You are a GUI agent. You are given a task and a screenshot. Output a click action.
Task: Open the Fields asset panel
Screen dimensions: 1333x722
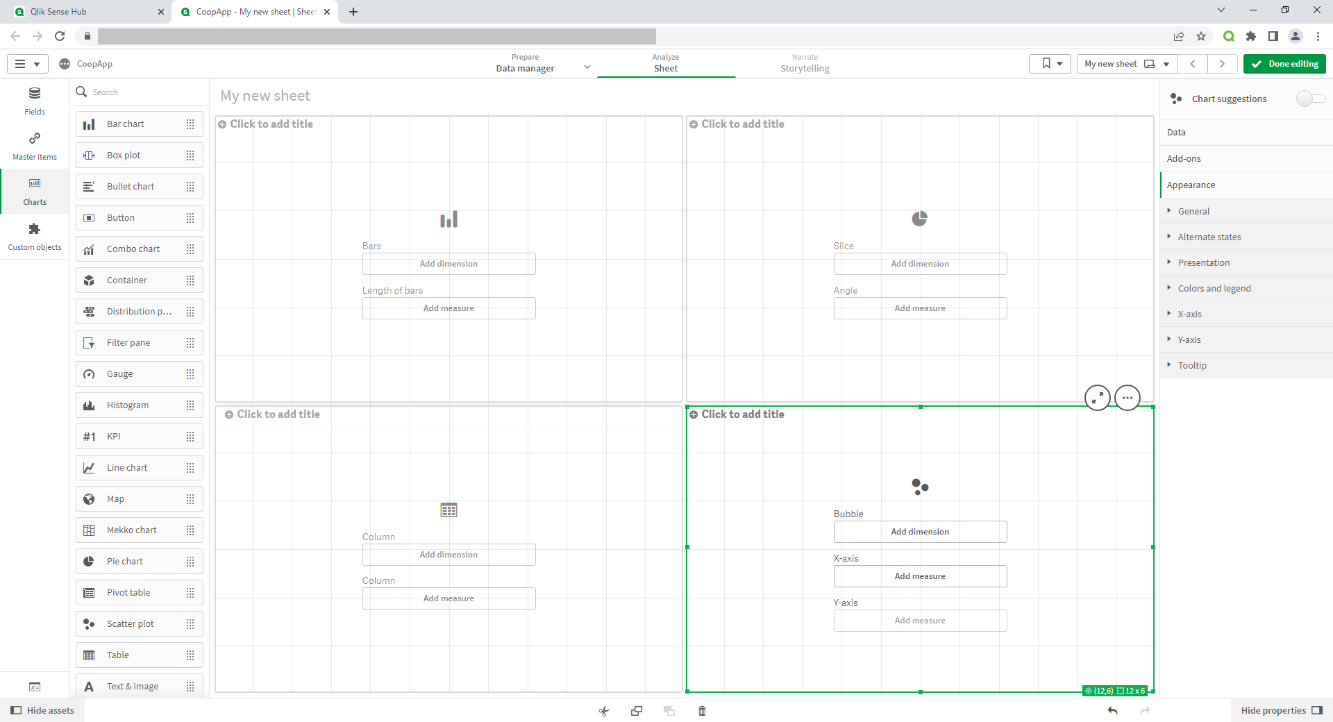pyautogui.click(x=35, y=101)
